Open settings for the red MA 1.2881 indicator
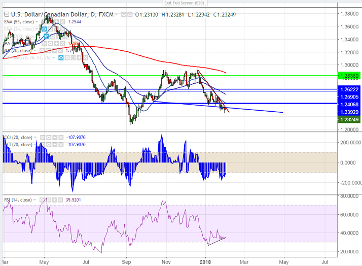Image resolution: width=362 pixels, height=266 pixels. click(x=50, y=44)
